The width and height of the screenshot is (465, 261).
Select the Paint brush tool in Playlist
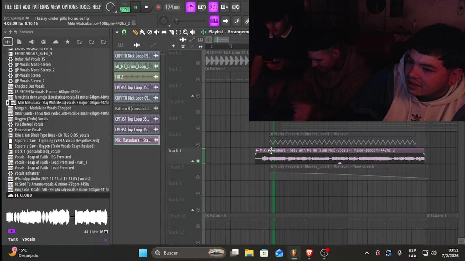pyautogui.click(x=142, y=32)
